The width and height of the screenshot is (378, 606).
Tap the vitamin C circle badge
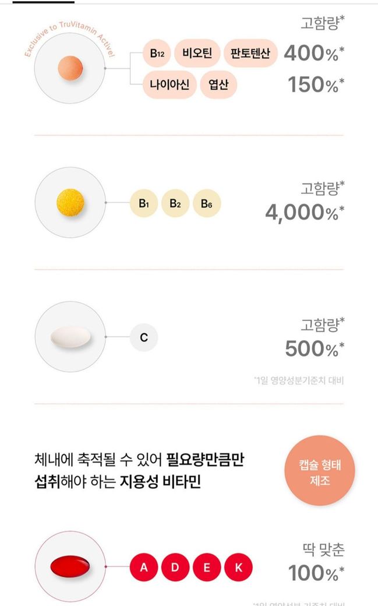pyautogui.click(x=144, y=337)
